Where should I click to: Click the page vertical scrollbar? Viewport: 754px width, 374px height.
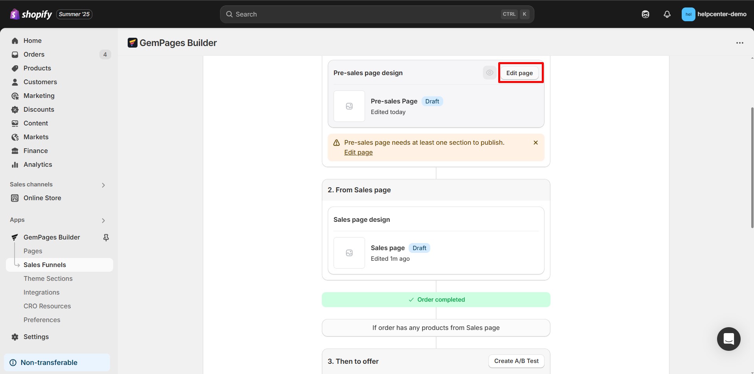pyautogui.click(x=752, y=167)
